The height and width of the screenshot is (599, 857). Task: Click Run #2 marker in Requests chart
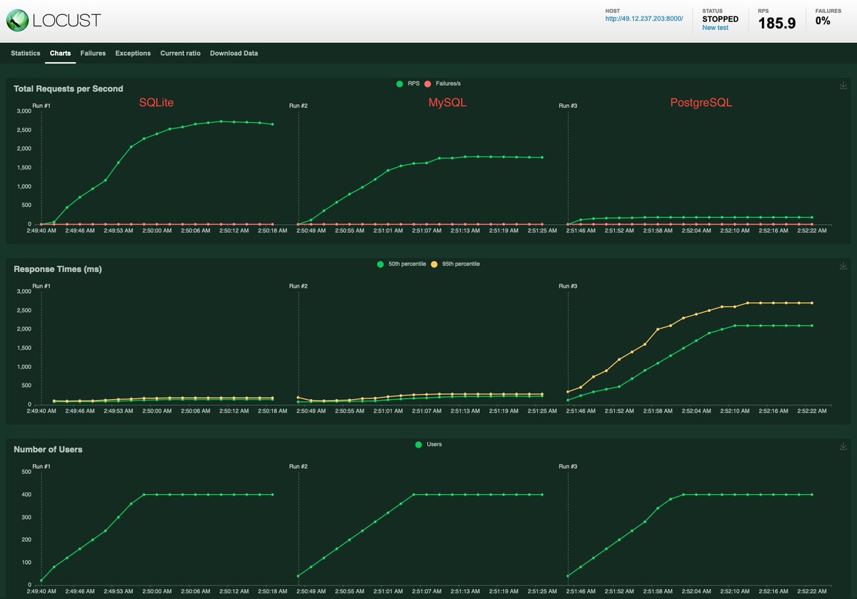point(299,106)
